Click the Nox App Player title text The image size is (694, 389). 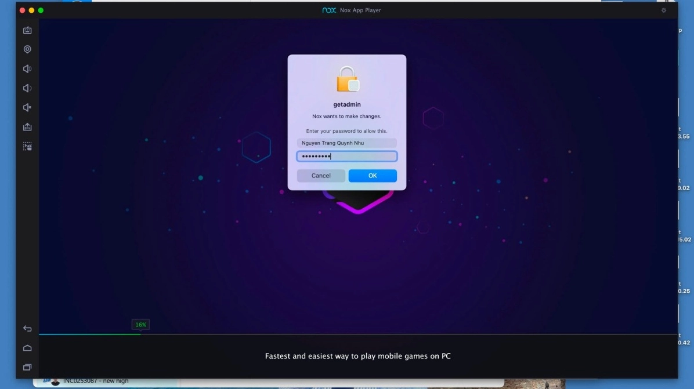pyautogui.click(x=360, y=10)
